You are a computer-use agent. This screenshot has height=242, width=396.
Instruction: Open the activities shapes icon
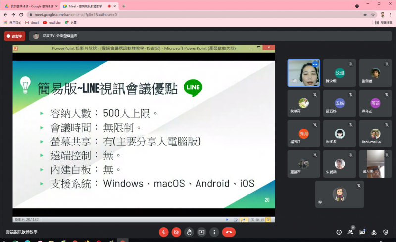coord(374,232)
